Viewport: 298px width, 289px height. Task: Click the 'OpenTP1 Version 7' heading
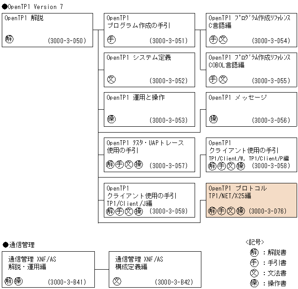pyautogui.click(x=32, y=7)
